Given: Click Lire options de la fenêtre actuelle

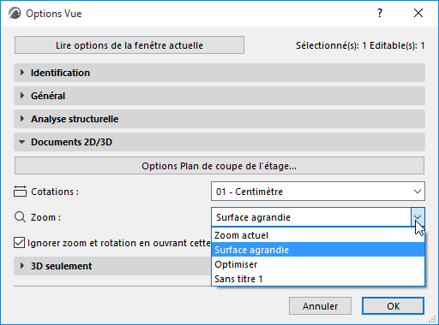Looking at the screenshot, I should tap(129, 45).
